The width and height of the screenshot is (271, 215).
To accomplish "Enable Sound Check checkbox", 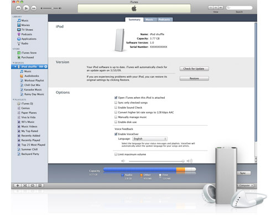I will (x=116, y=108).
